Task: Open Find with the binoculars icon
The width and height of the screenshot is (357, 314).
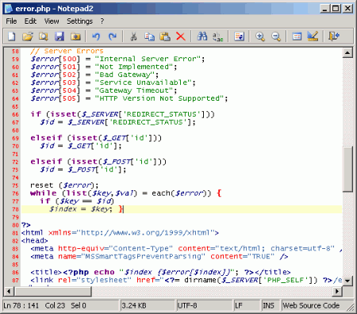Action: pos(202,36)
